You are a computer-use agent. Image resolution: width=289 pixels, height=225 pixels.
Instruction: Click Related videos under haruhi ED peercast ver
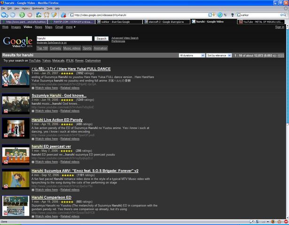(70, 162)
